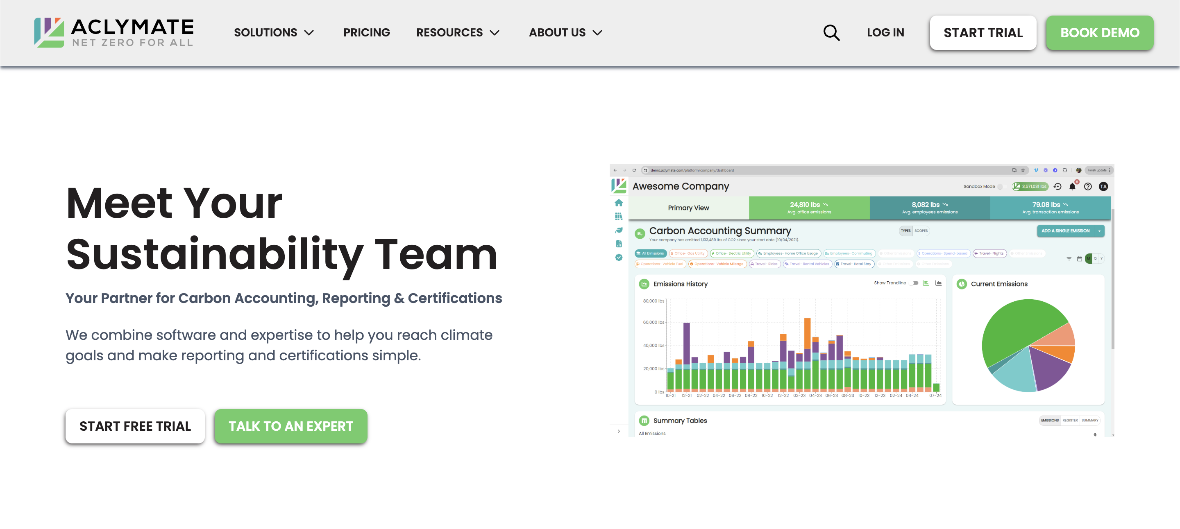Click the leaf sidebar icon
Screen dimensions: 1180x529
pyautogui.click(x=618, y=230)
